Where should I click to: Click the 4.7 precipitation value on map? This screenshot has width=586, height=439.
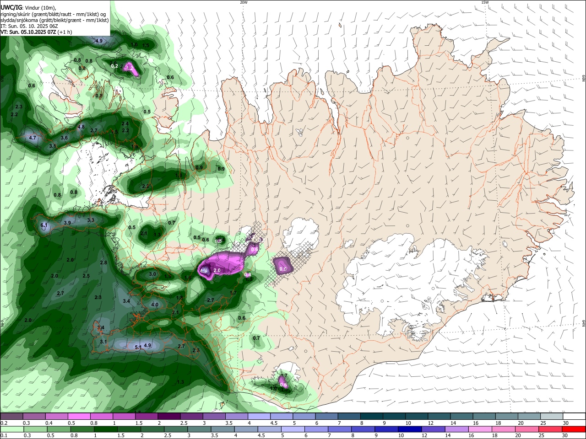[33, 138]
